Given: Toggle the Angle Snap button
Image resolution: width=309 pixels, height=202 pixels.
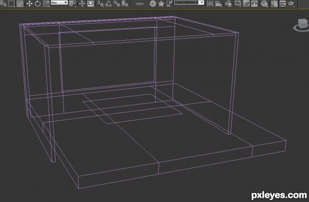Looking at the screenshot, I should pos(109,4).
